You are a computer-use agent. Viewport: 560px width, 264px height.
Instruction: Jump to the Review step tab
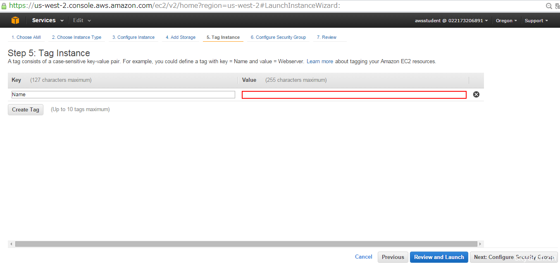pos(326,37)
